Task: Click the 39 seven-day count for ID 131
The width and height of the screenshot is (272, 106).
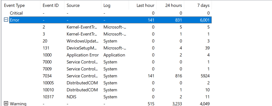Action: (x=207, y=48)
